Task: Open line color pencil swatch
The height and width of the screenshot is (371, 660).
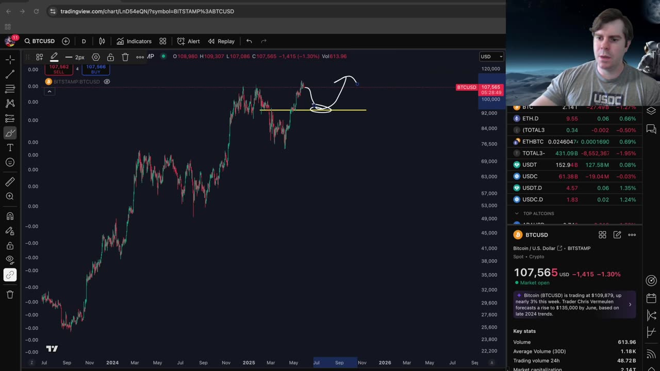Action: click(54, 57)
